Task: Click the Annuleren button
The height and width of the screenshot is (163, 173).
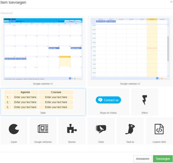Action: point(143,159)
